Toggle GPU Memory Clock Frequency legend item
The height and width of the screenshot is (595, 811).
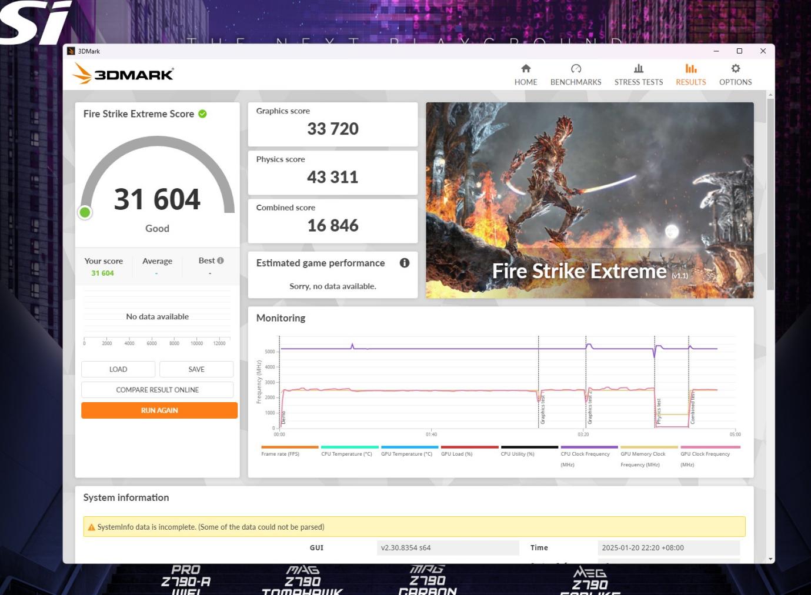[x=649, y=456]
